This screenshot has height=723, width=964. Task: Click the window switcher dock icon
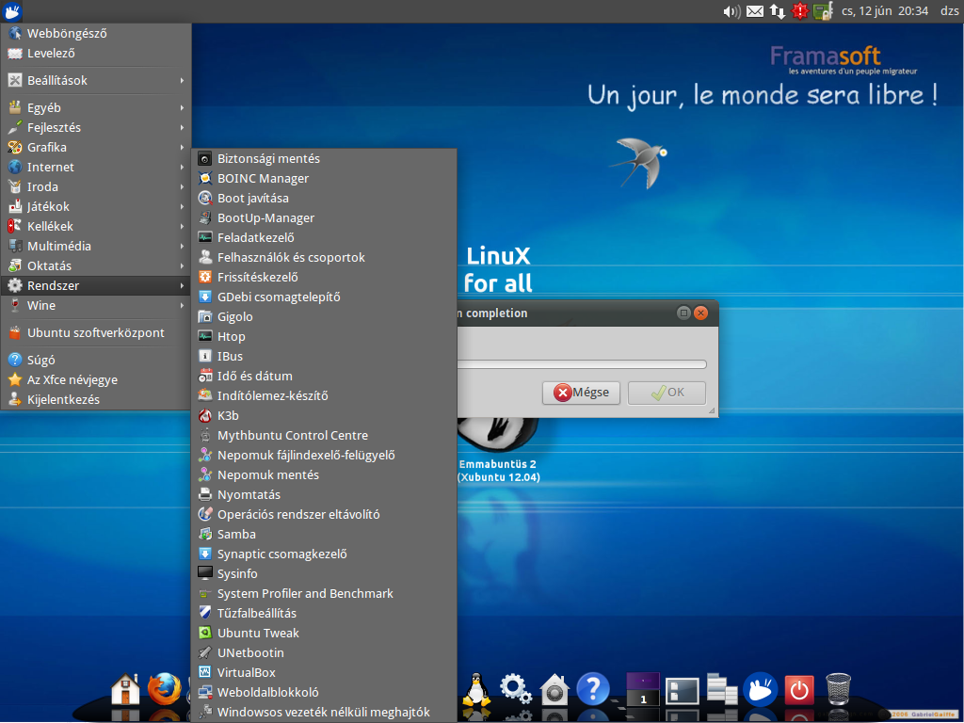pyautogui.click(x=683, y=690)
